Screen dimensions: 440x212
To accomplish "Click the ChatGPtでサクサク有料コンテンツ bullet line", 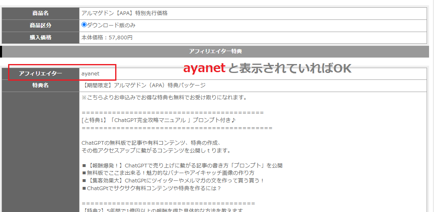I will (152, 188).
